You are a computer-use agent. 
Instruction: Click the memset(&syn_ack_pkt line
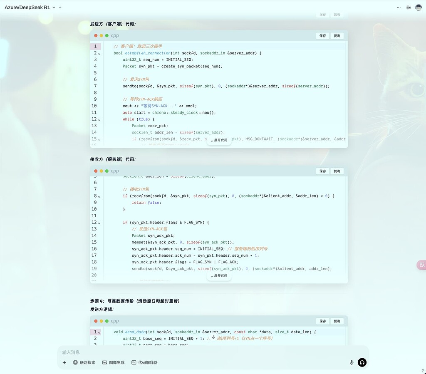(183, 242)
